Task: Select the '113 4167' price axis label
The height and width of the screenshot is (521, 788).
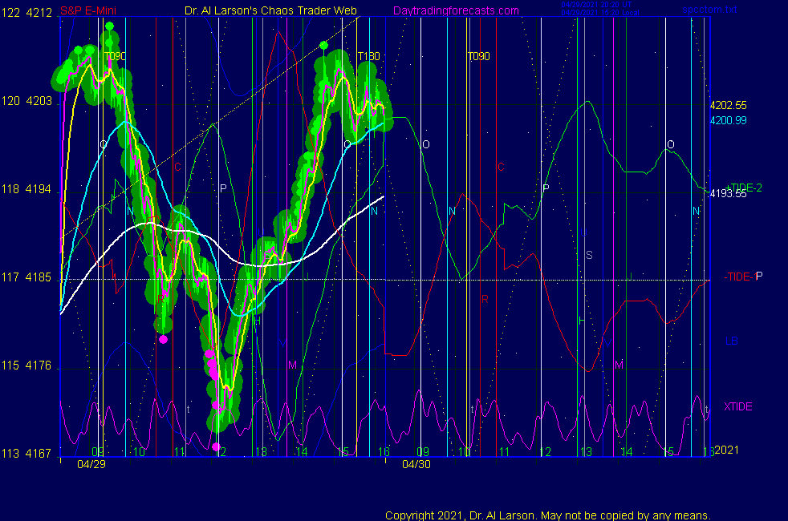Action: (x=26, y=454)
